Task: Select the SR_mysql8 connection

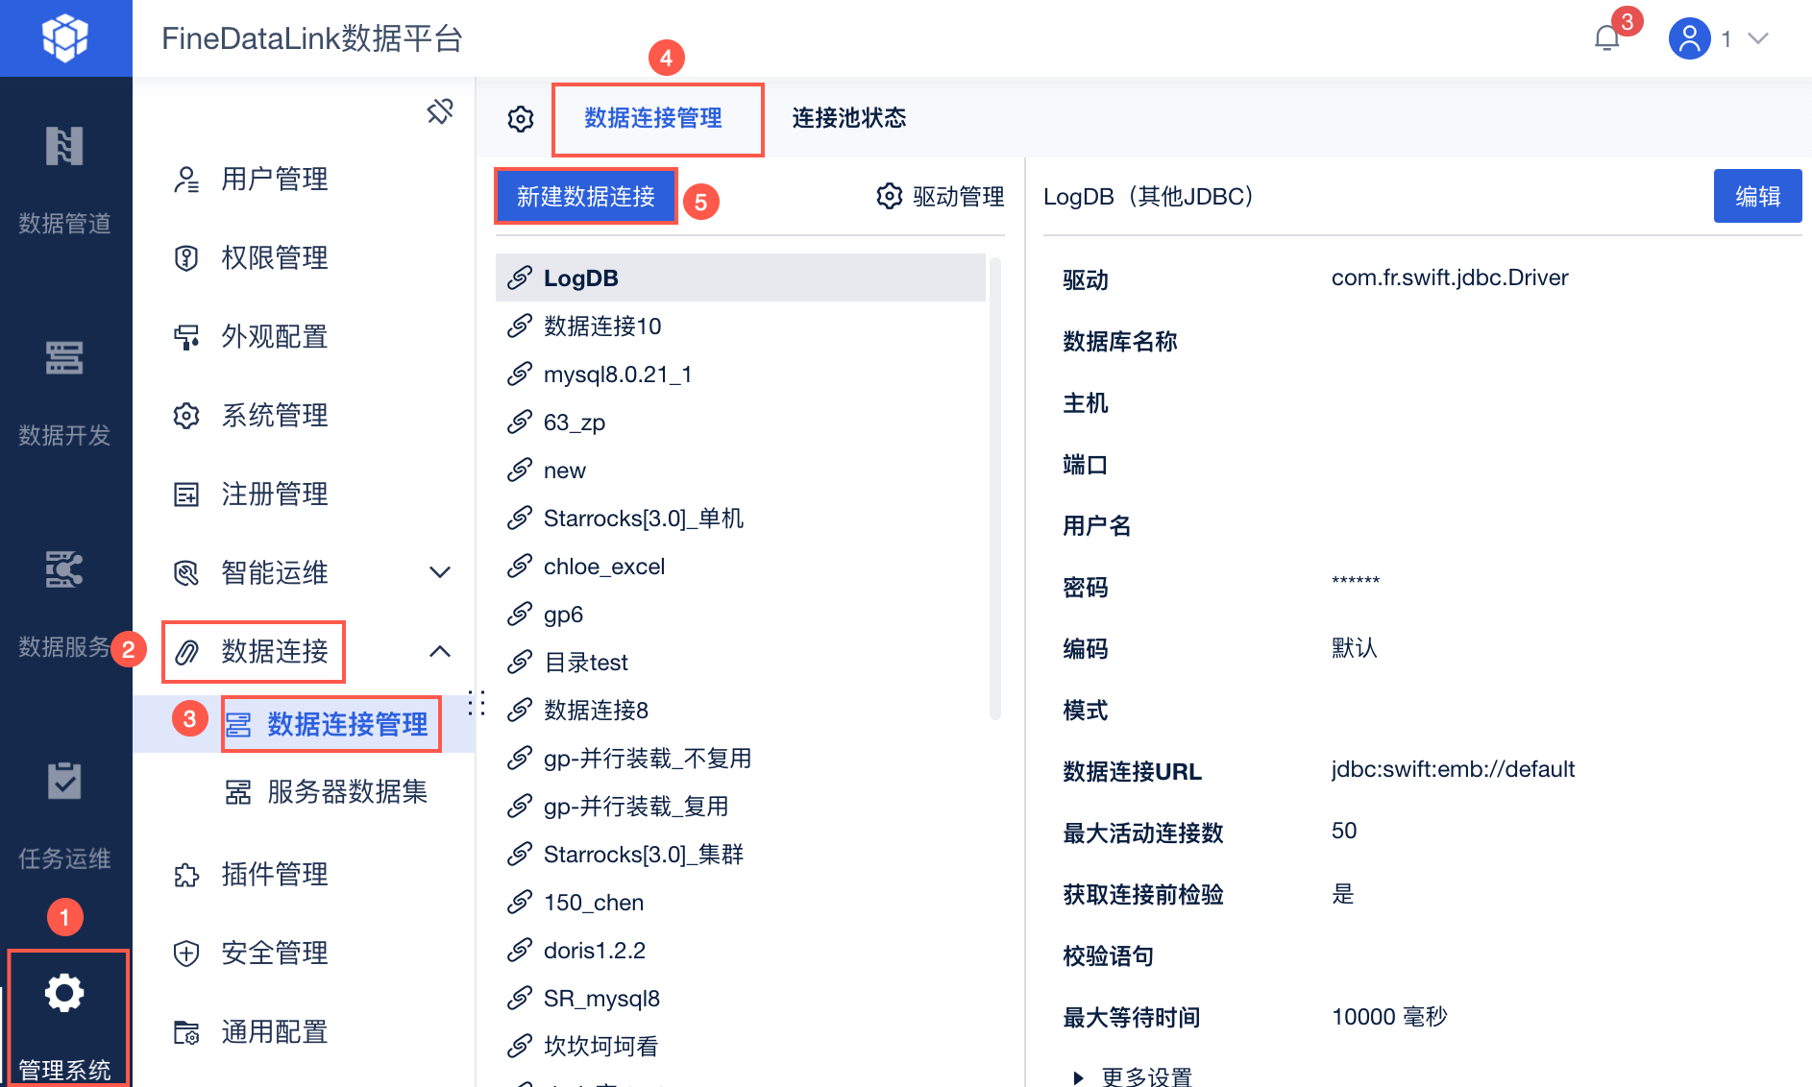Action: (741, 998)
